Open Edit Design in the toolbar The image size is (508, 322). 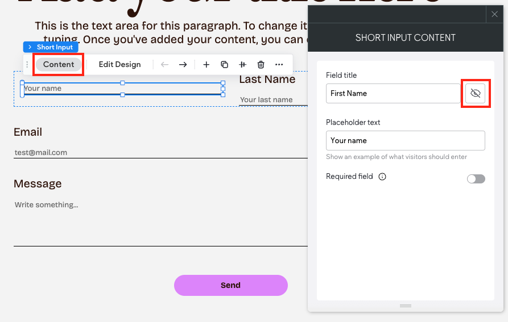[x=119, y=64]
